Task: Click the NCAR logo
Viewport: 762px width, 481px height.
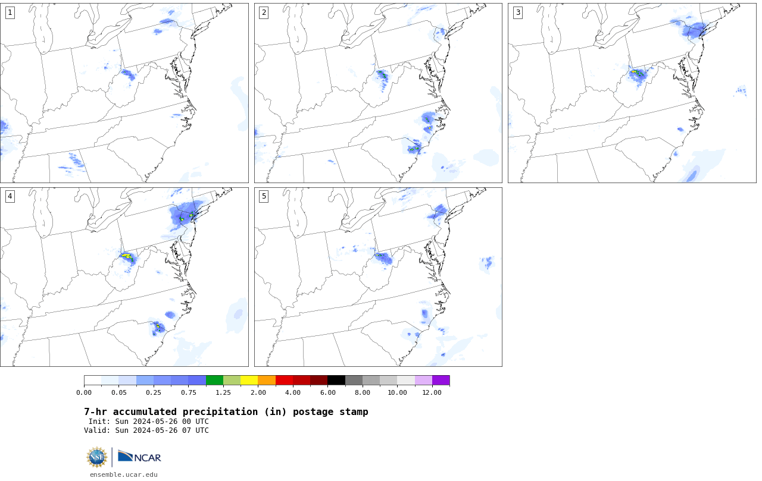Action: click(x=139, y=457)
